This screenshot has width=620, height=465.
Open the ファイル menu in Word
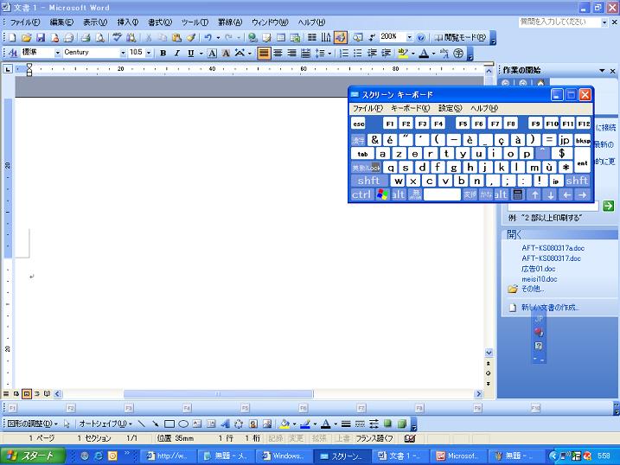(25, 22)
